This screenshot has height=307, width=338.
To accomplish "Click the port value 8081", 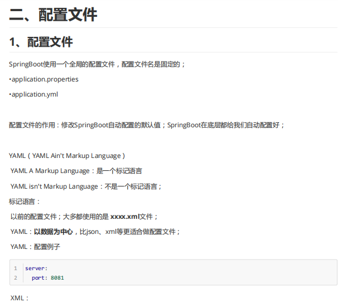I will [x=57, y=278].
